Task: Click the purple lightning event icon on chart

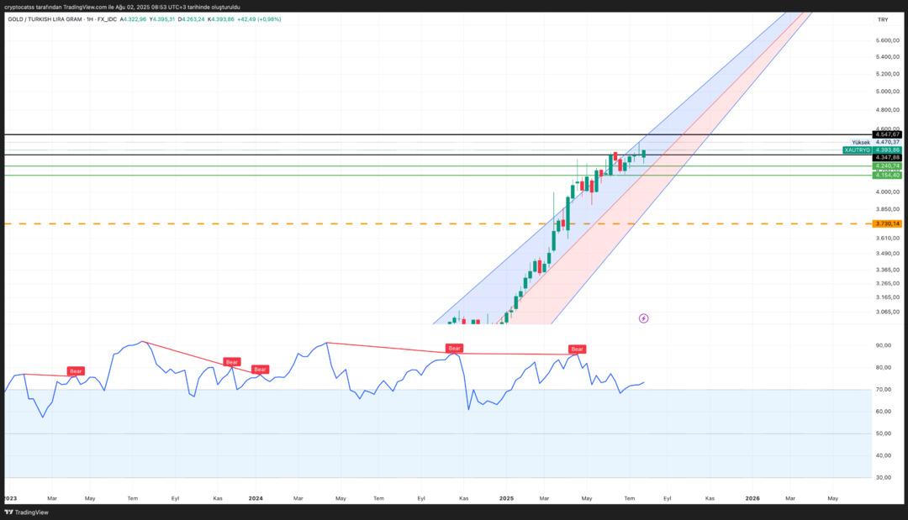Action: tap(643, 318)
